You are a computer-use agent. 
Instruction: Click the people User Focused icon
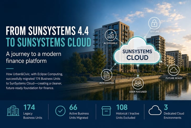tap(138, 84)
